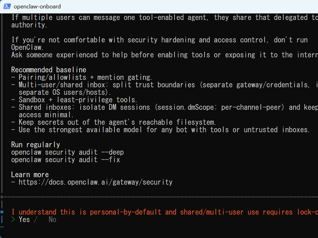Click the 'If you're not comfortable' line
The height and width of the screenshot is (238, 318).
159,40
